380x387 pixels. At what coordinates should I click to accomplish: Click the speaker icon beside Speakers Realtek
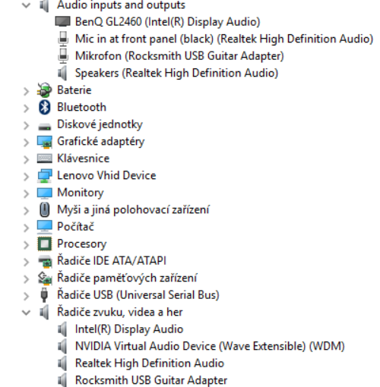(x=62, y=73)
